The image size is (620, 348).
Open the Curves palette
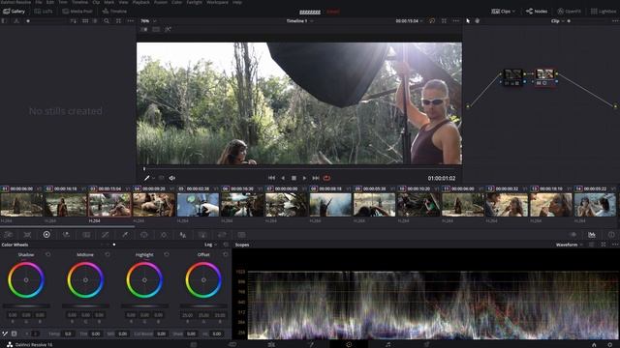[x=106, y=235]
